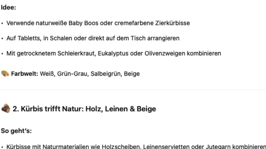Click the color list 'Weiß, Grün-Grau, Salbeigrün, Beige'
266x149 pixels.
90,74
